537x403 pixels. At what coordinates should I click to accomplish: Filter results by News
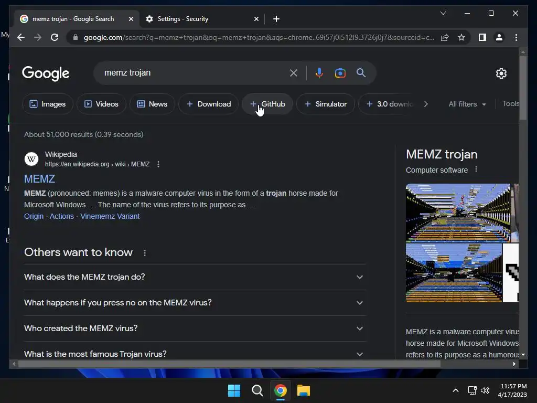(x=152, y=104)
